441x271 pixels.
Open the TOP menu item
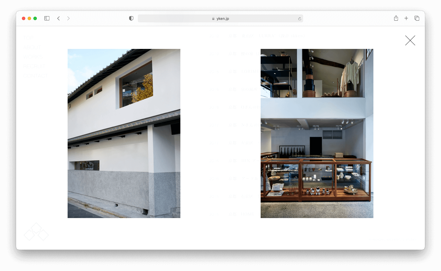pyautogui.click(x=28, y=38)
